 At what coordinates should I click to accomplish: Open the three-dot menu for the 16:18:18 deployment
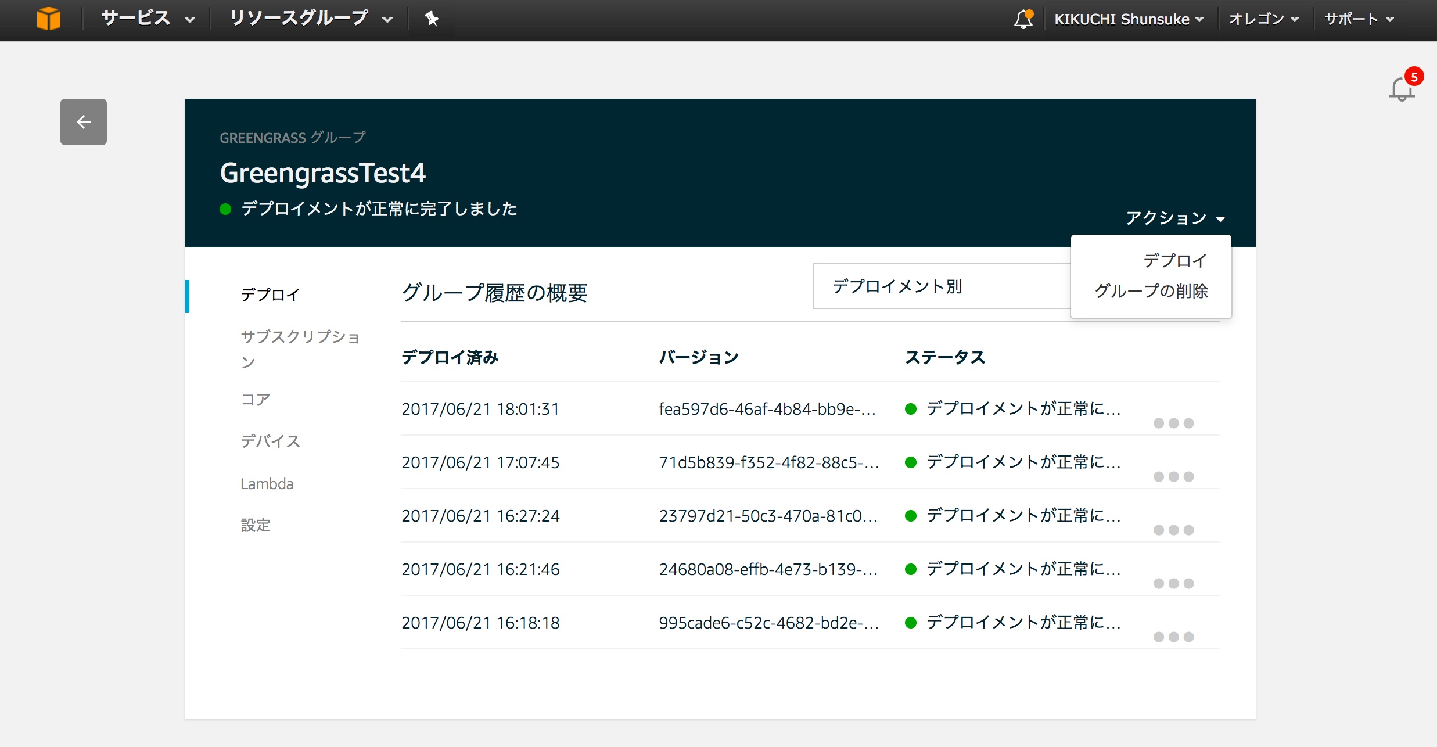tap(1173, 637)
